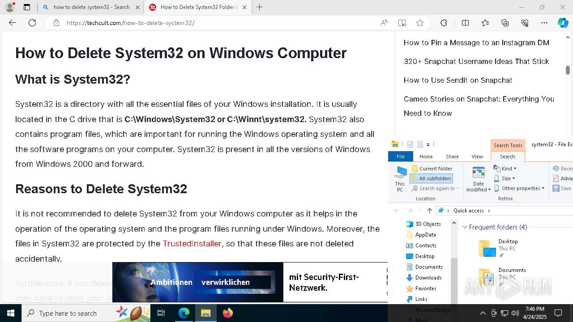Viewport: 573px width, 322px height.
Task: Switch to Home ribbon tab
Action: [x=426, y=157]
